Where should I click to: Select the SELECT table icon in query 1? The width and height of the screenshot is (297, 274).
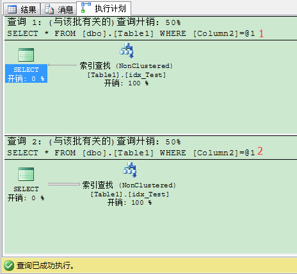click(26, 55)
